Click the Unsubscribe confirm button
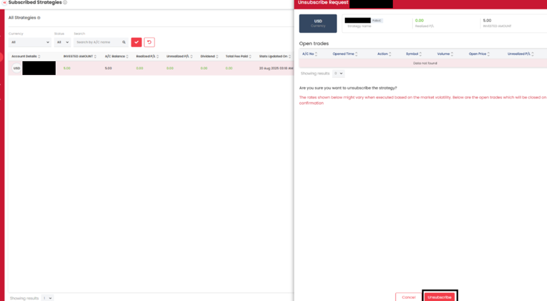 tap(439, 297)
